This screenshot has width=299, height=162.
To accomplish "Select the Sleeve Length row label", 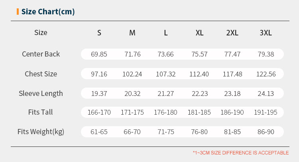I will (x=41, y=94).
